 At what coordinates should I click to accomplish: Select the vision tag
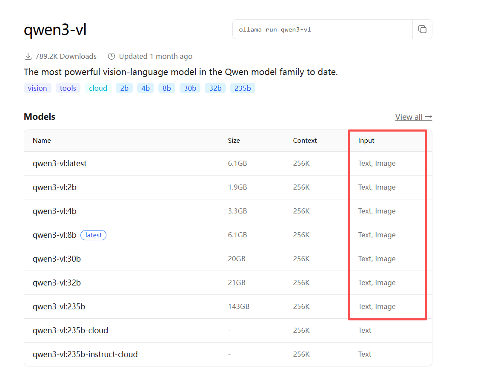click(x=37, y=88)
